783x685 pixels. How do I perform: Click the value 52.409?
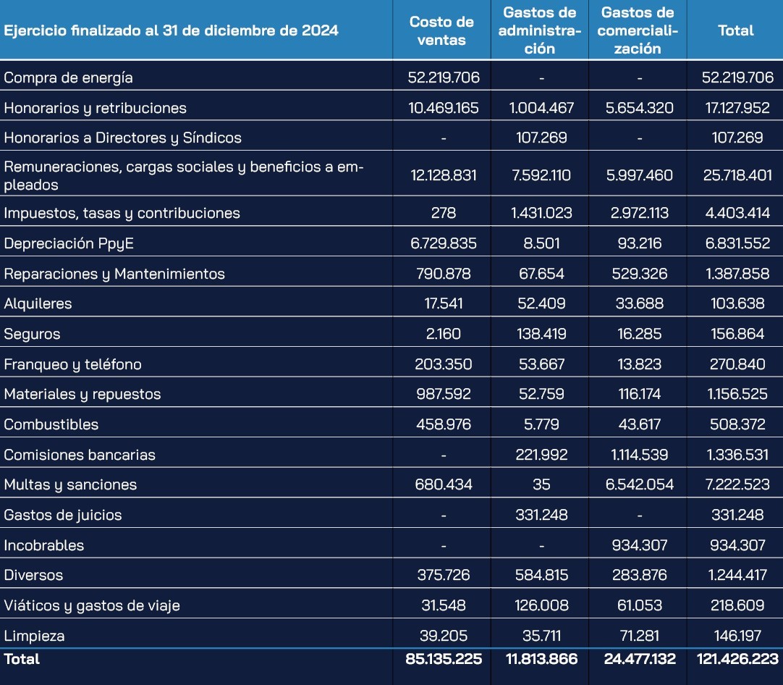tap(541, 303)
